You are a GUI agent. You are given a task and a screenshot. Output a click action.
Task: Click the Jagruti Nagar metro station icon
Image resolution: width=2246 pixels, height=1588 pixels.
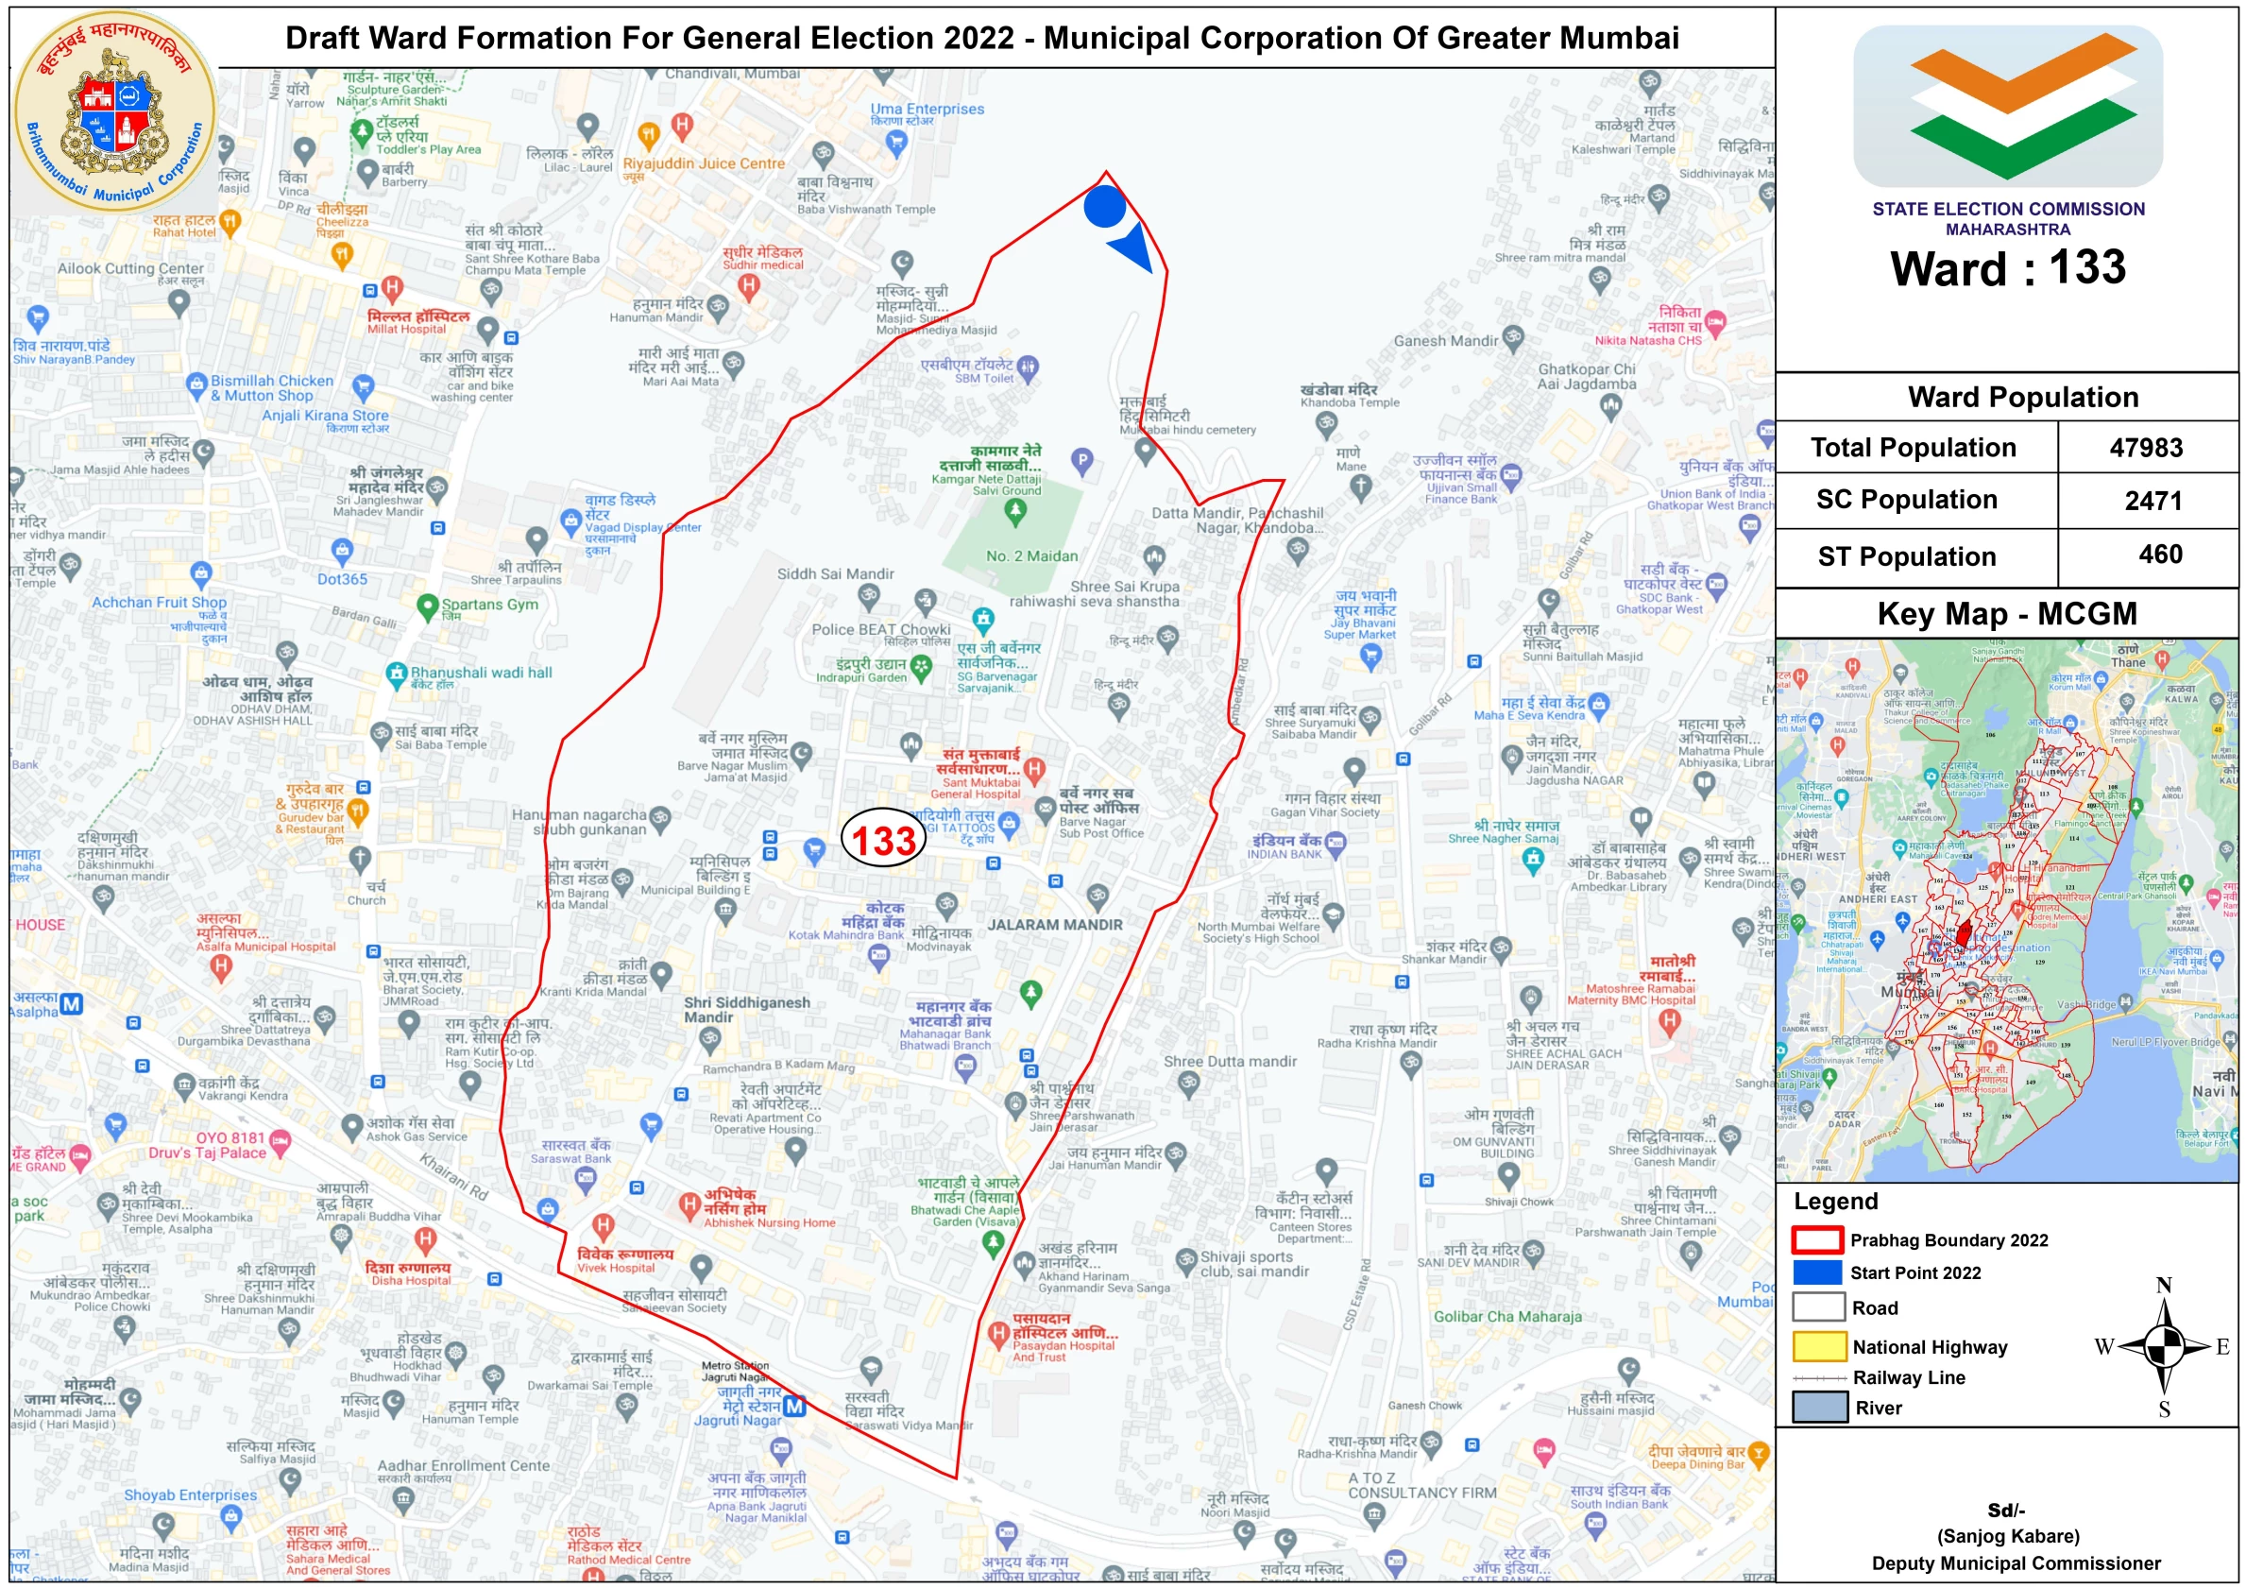click(x=794, y=1406)
